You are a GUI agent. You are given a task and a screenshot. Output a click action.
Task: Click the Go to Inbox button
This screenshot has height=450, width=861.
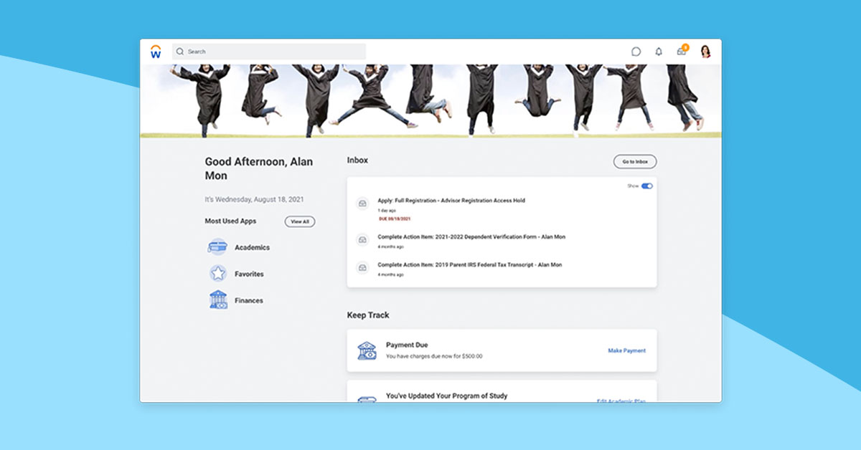coord(634,162)
